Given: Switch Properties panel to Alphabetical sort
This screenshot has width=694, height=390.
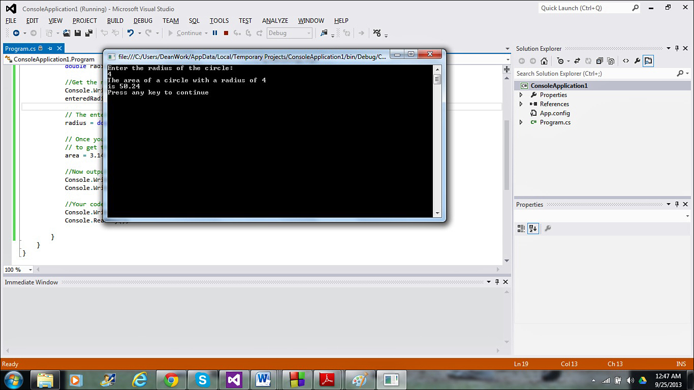Looking at the screenshot, I should (x=532, y=229).
